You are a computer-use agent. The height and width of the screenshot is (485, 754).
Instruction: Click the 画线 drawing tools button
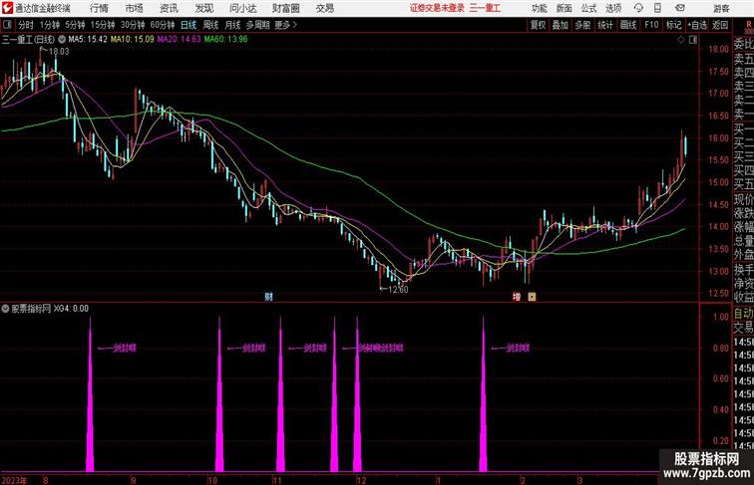tap(628, 25)
